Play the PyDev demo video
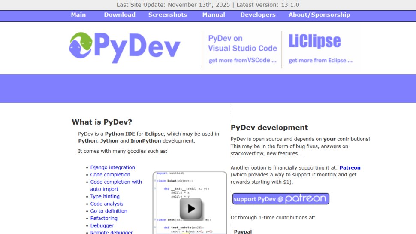416x234 pixels. click(191, 209)
